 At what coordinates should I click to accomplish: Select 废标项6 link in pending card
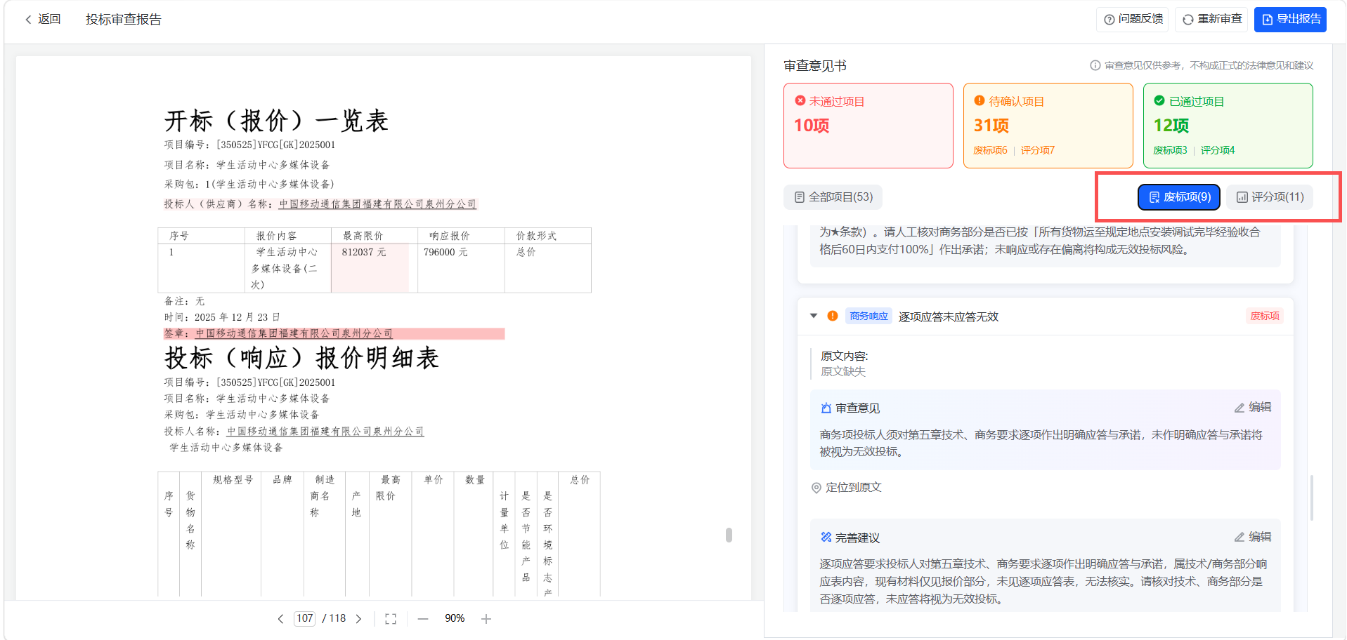point(990,150)
